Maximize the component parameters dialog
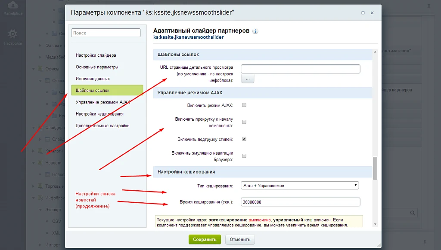 tap(363, 13)
